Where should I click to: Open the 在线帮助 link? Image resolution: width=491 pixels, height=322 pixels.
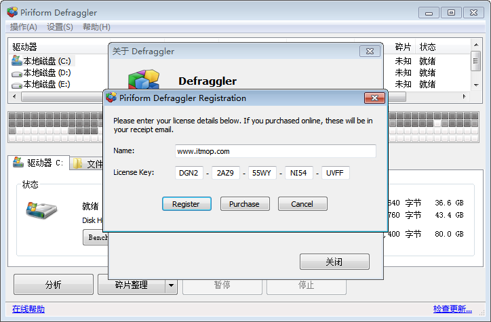coord(28,309)
